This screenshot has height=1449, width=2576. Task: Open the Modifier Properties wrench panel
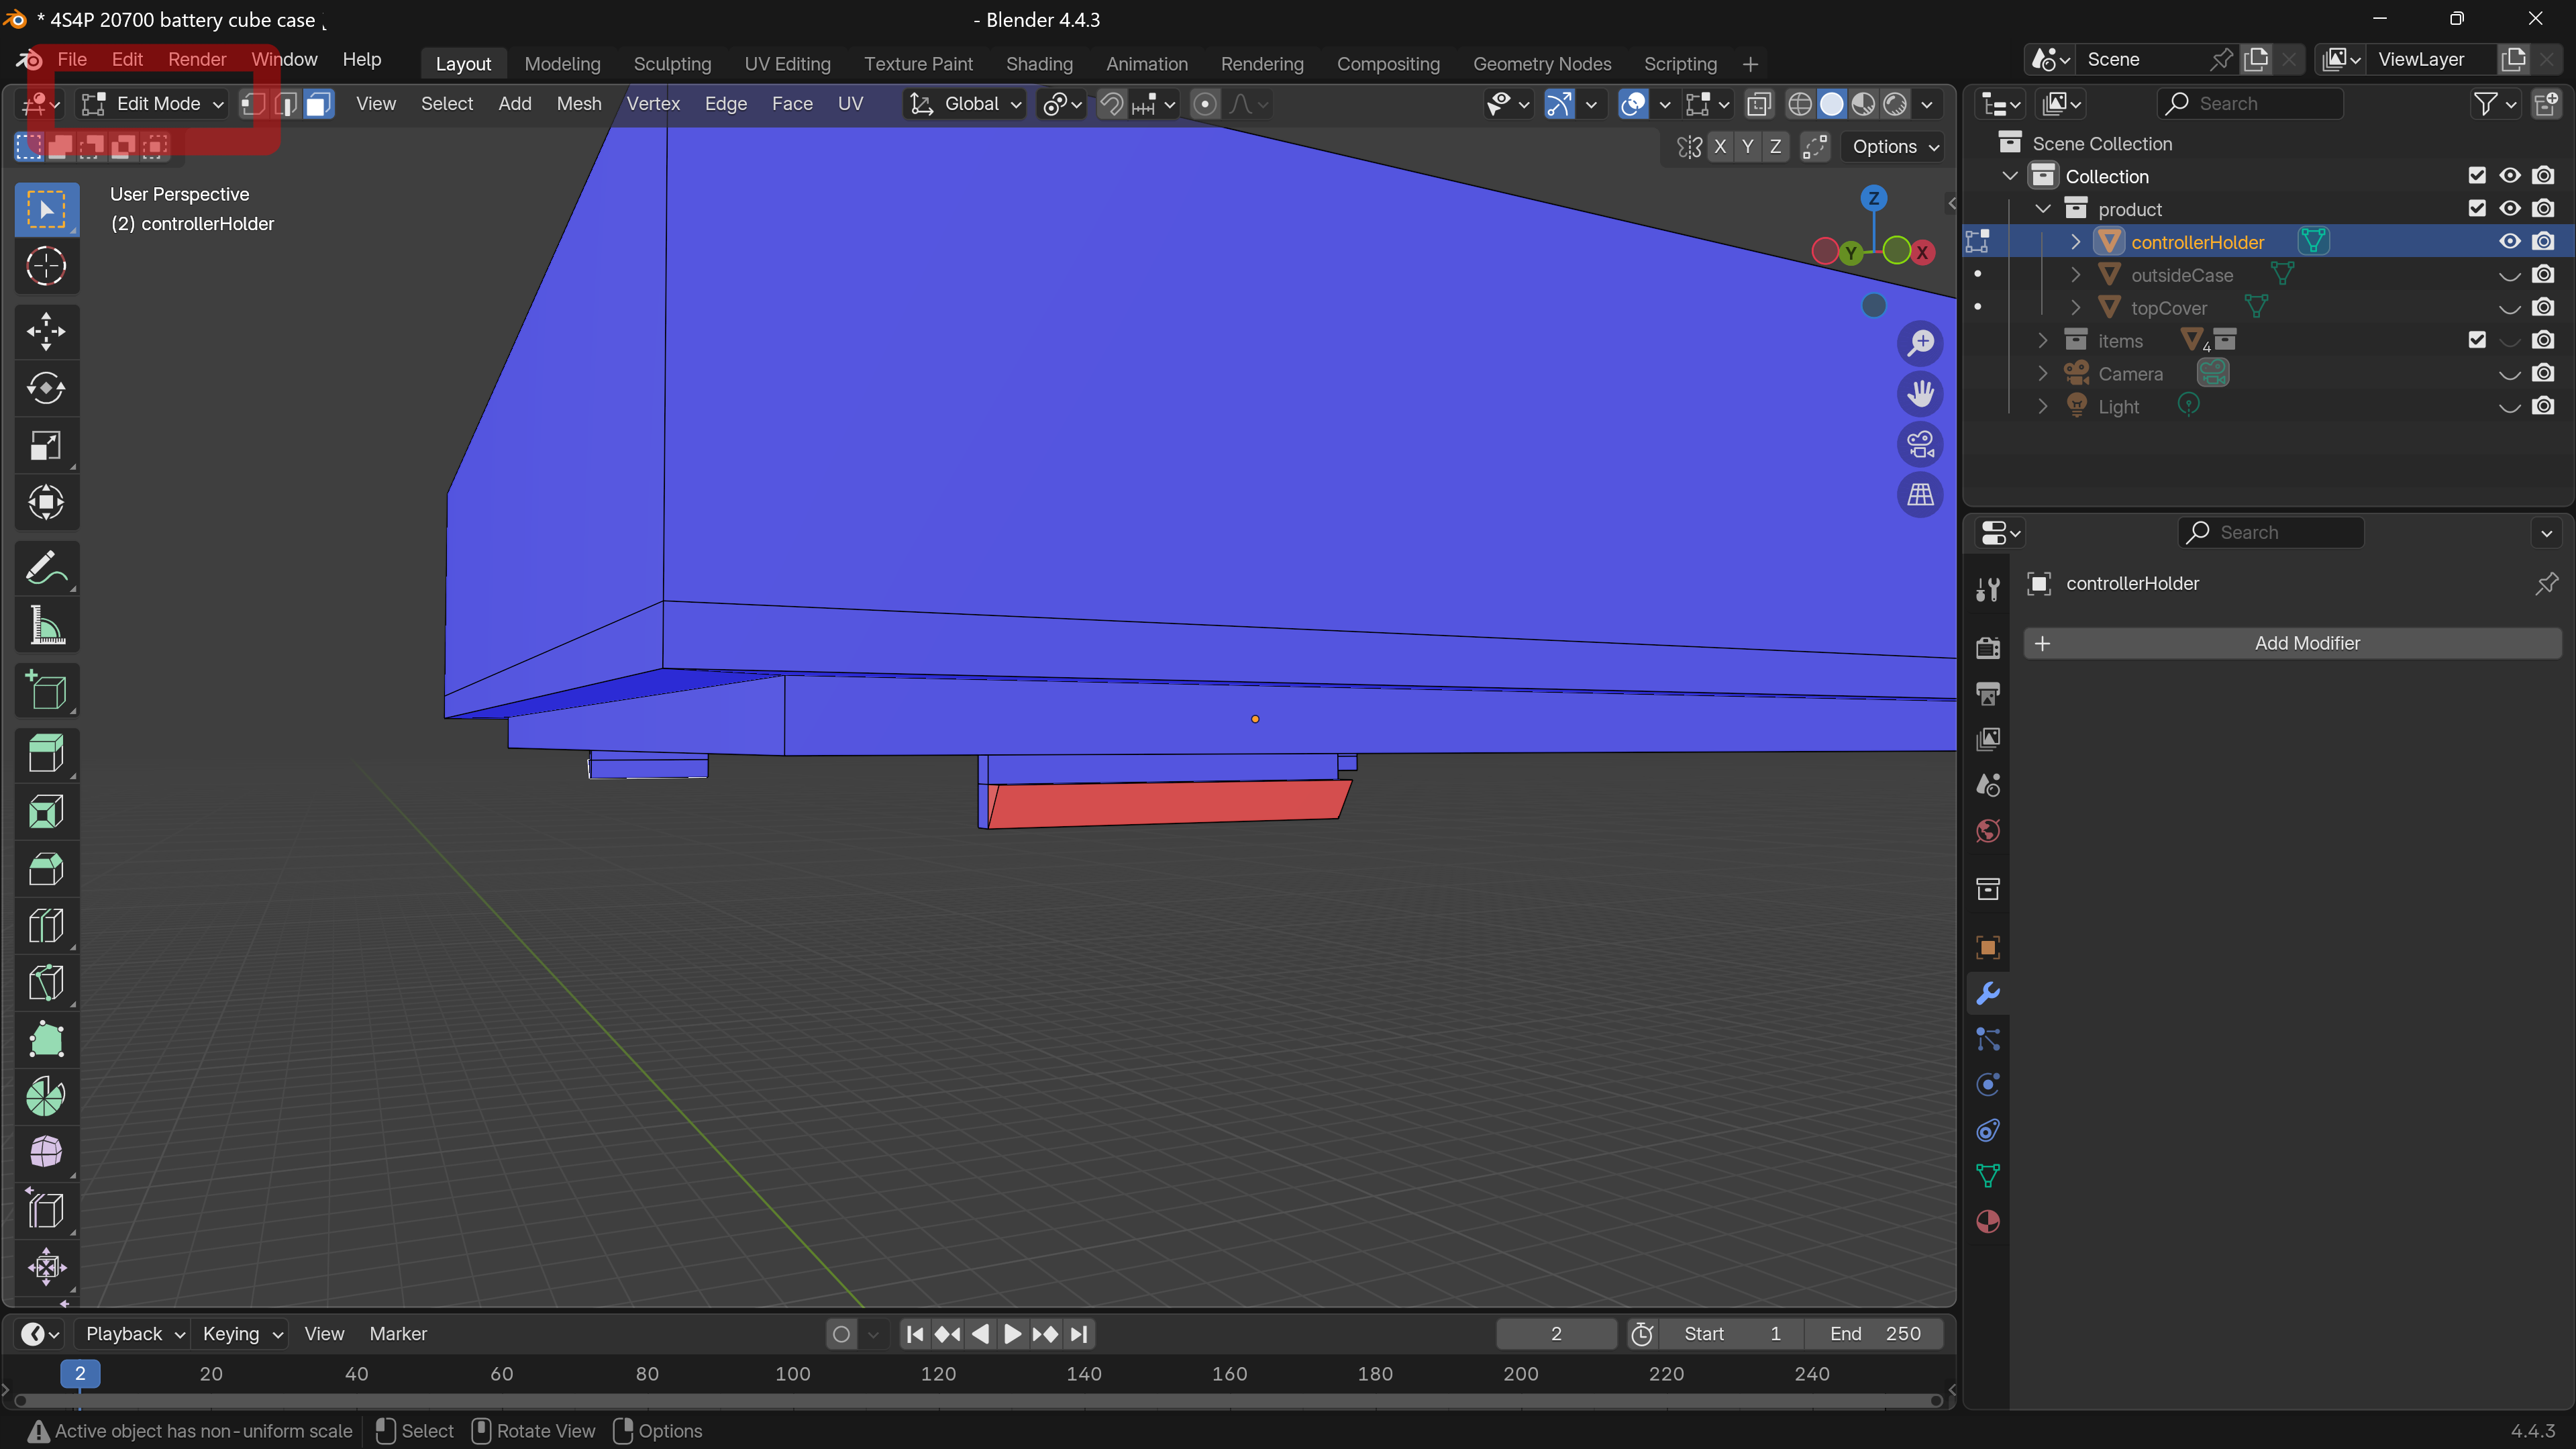tap(1987, 993)
